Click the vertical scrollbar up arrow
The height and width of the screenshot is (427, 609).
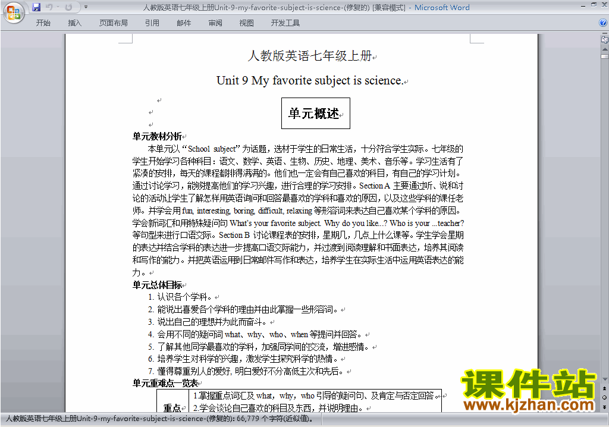point(605,49)
